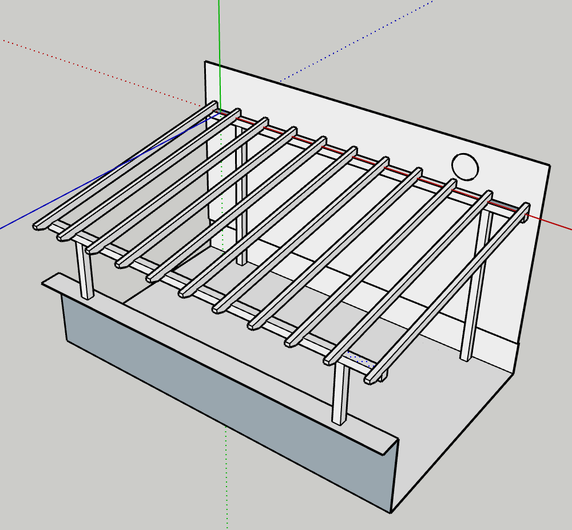Pick the rightmost pergola rafter
This screenshot has height=530, width=572.
[448, 293]
